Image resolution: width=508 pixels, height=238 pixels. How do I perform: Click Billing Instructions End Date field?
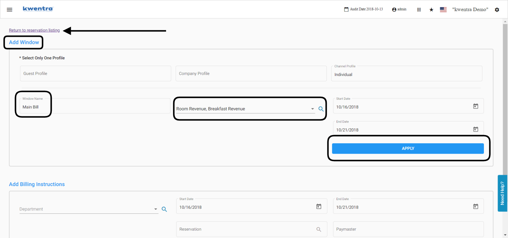click(x=408, y=206)
